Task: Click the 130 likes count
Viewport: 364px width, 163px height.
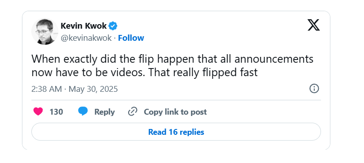Action: coord(56,112)
